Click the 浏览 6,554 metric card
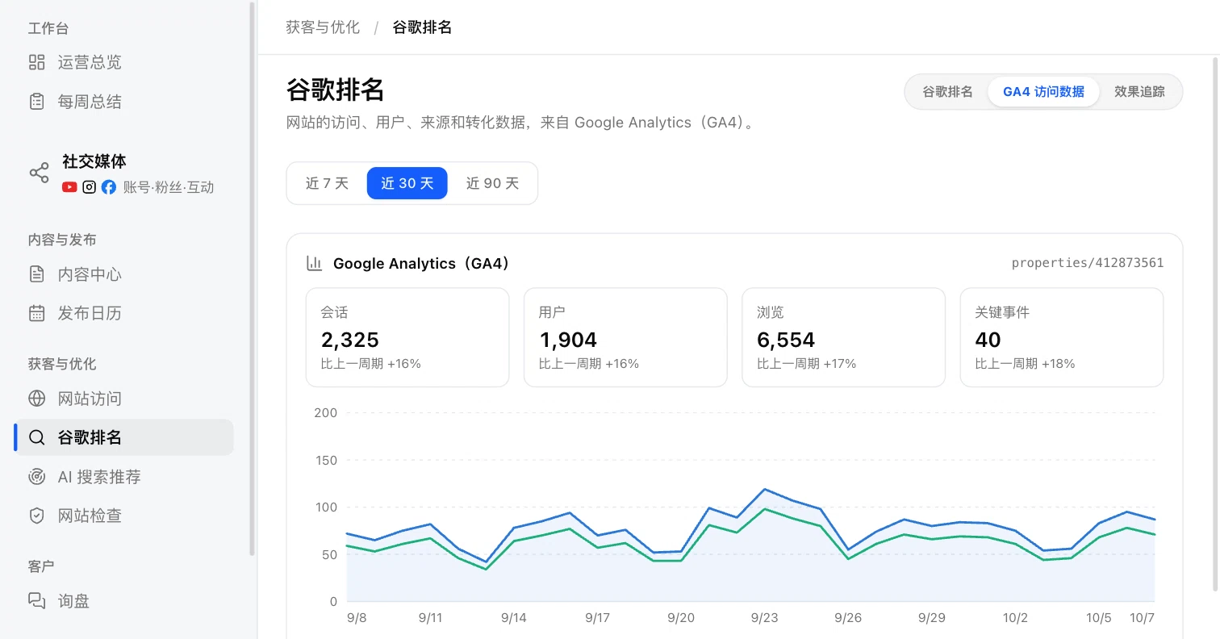Viewport: 1220px width, 639px height. click(x=843, y=337)
